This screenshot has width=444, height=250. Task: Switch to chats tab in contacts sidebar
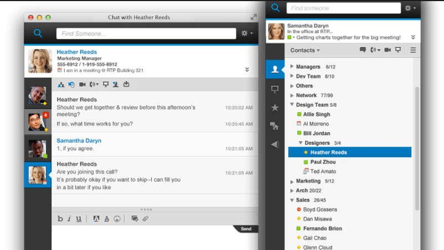[x=275, y=126]
